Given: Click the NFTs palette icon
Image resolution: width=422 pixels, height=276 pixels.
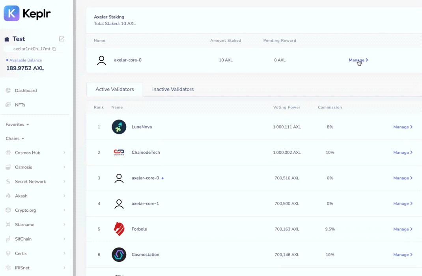Looking at the screenshot, I should coord(8,104).
